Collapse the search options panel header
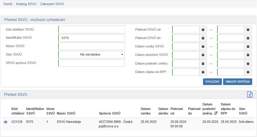This screenshot has width=257, height=137. point(35,20)
